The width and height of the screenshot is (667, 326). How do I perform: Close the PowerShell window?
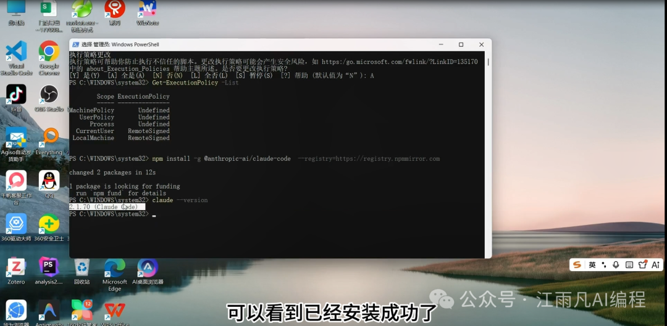click(481, 44)
